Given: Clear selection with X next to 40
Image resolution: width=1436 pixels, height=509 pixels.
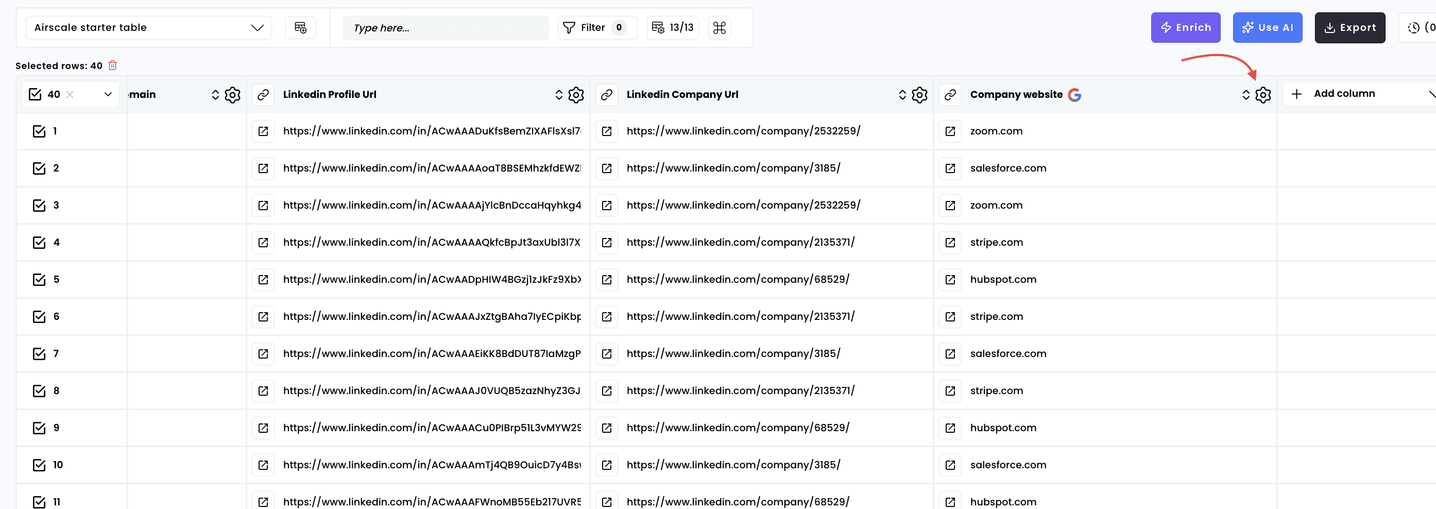Looking at the screenshot, I should click(x=70, y=95).
